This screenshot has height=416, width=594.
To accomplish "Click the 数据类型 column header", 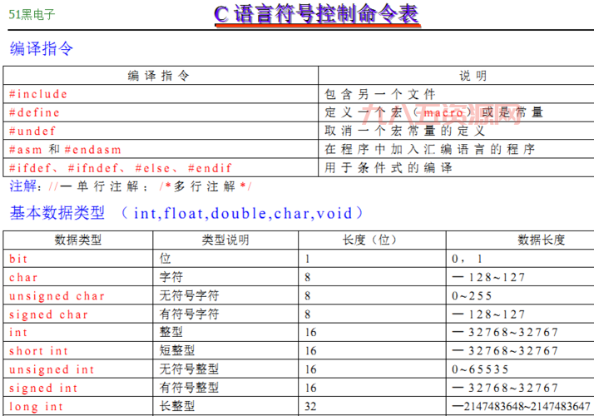I will [x=78, y=240].
